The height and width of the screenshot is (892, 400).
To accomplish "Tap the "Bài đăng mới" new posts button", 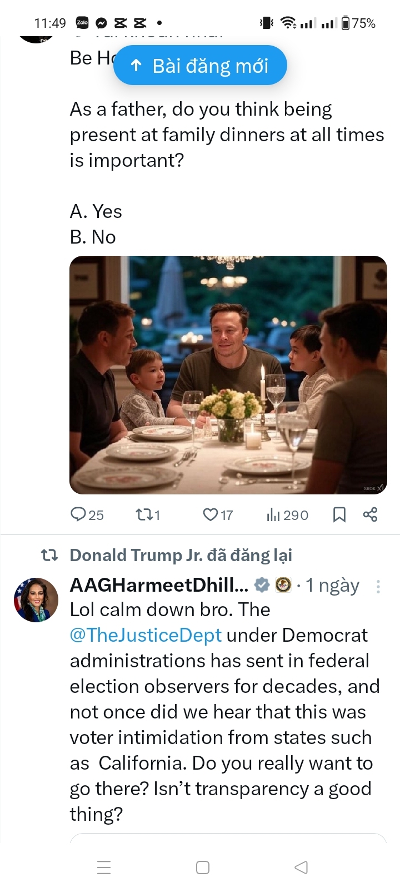I will coord(200,66).
